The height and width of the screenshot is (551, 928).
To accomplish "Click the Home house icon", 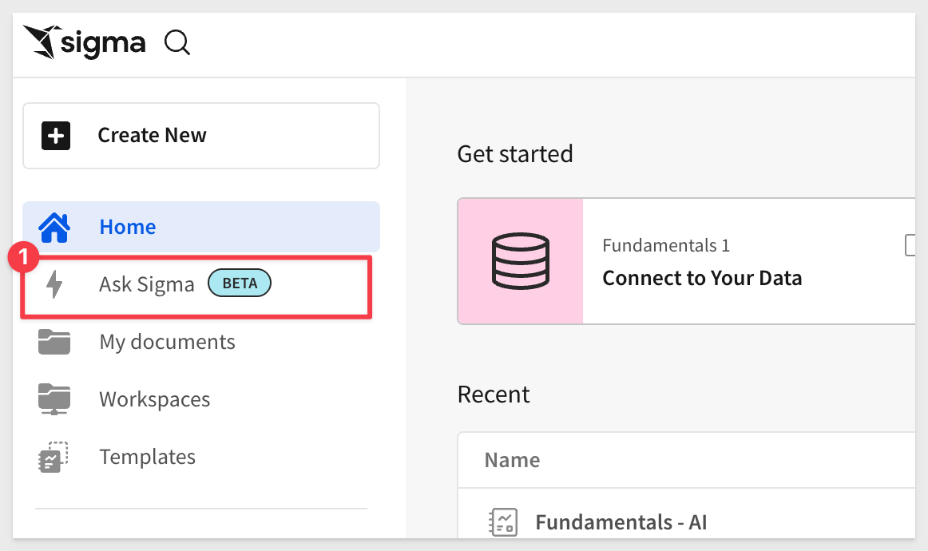I will pyautogui.click(x=54, y=227).
